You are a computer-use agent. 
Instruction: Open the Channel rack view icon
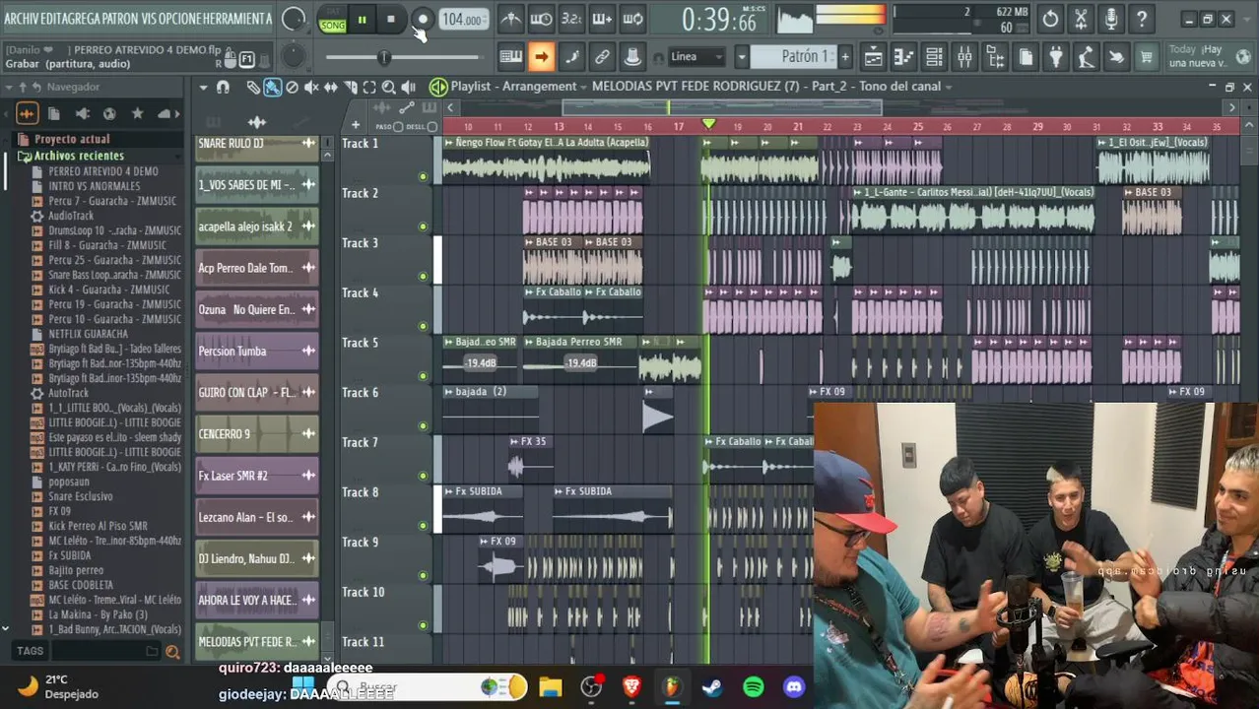934,57
